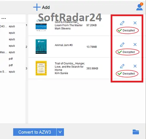
Task: Open the three-dots menu in sidebar
Action: [4, 19]
